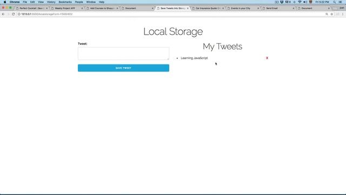This screenshot has height=195, width=346.
Task: Click the address bar URL
Action: coord(47,14)
